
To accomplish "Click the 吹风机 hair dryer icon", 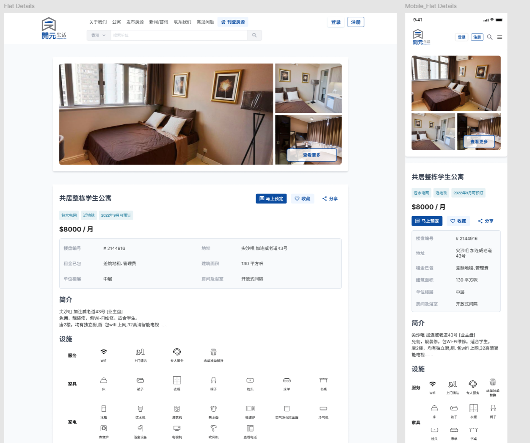I will (x=213, y=428).
